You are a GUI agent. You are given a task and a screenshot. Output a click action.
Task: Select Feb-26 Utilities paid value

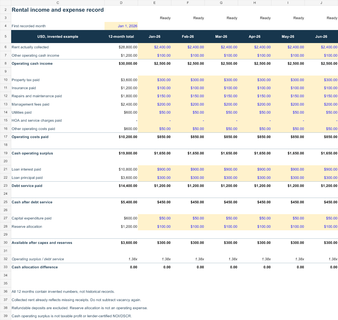[188, 112]
